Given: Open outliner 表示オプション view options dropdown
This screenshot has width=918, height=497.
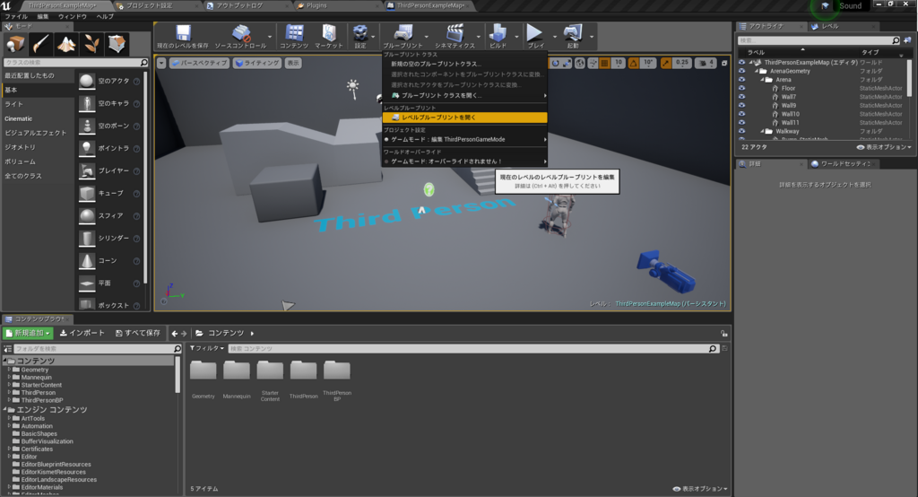Looking at the screenshot, I should coord(884,147).
